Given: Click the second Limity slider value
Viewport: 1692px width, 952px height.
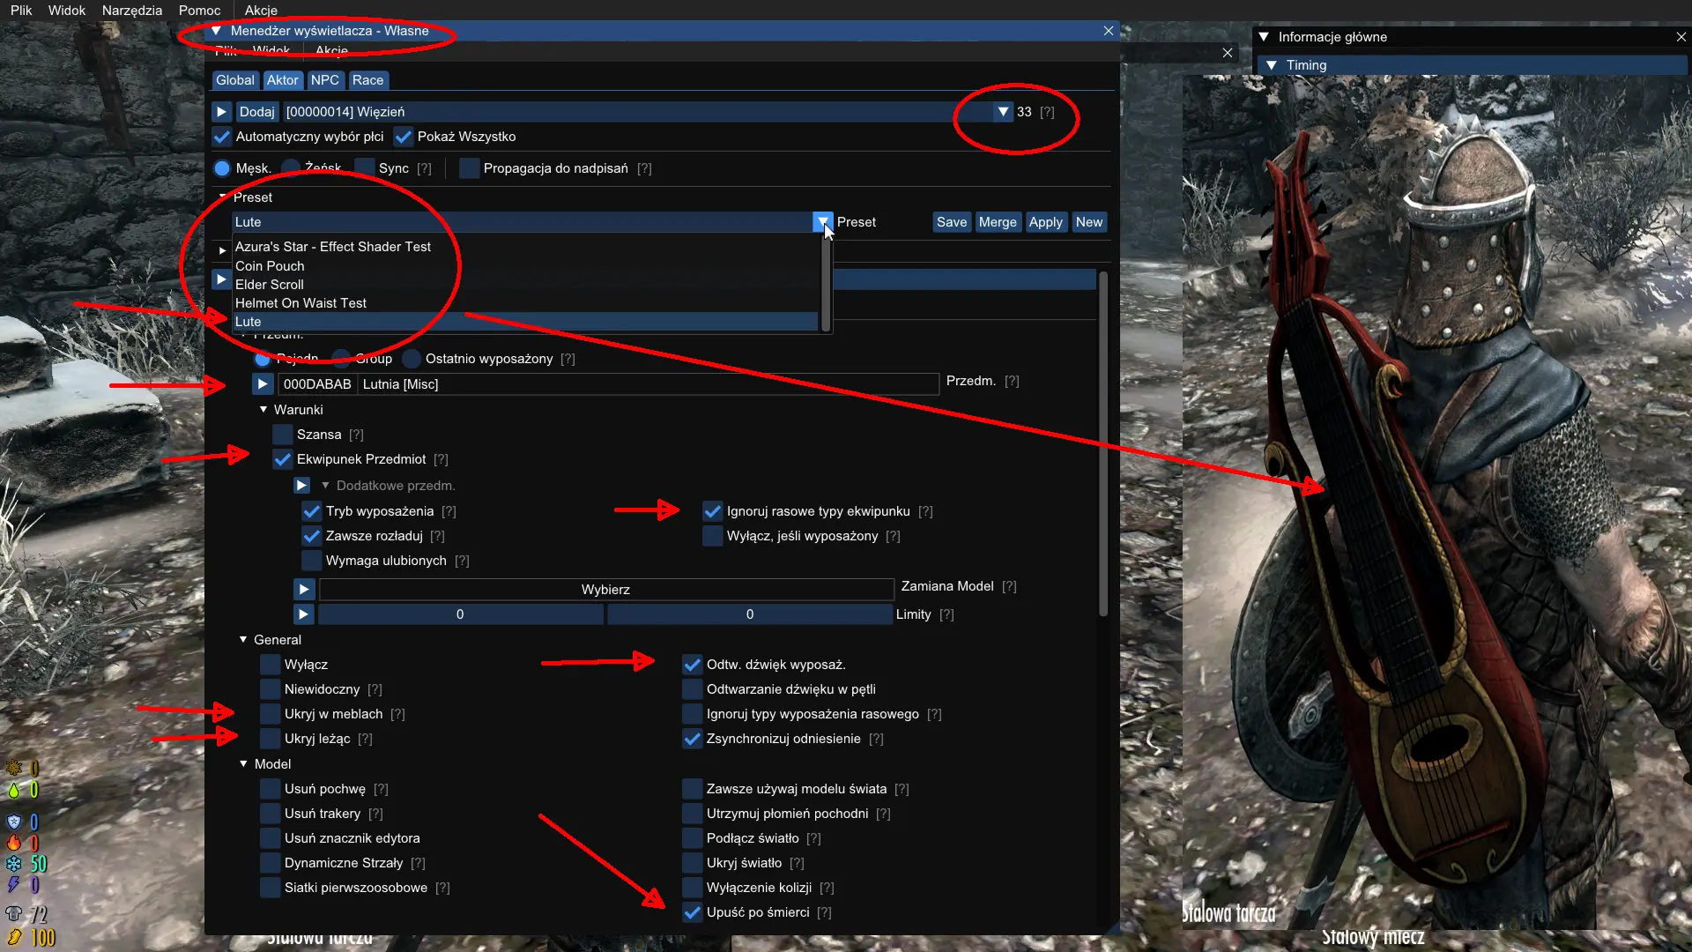Looking at the screenshot, I should 750,614.
